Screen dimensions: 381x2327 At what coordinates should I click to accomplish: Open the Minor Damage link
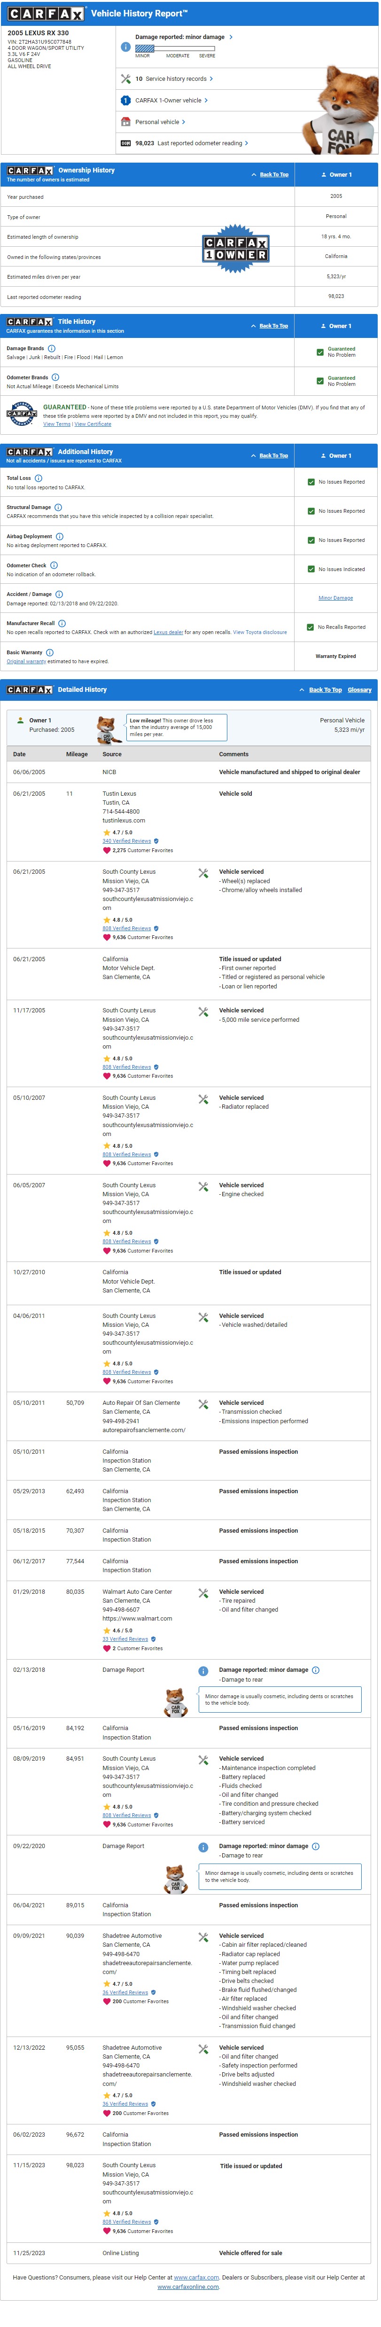(x=336, y=598)
